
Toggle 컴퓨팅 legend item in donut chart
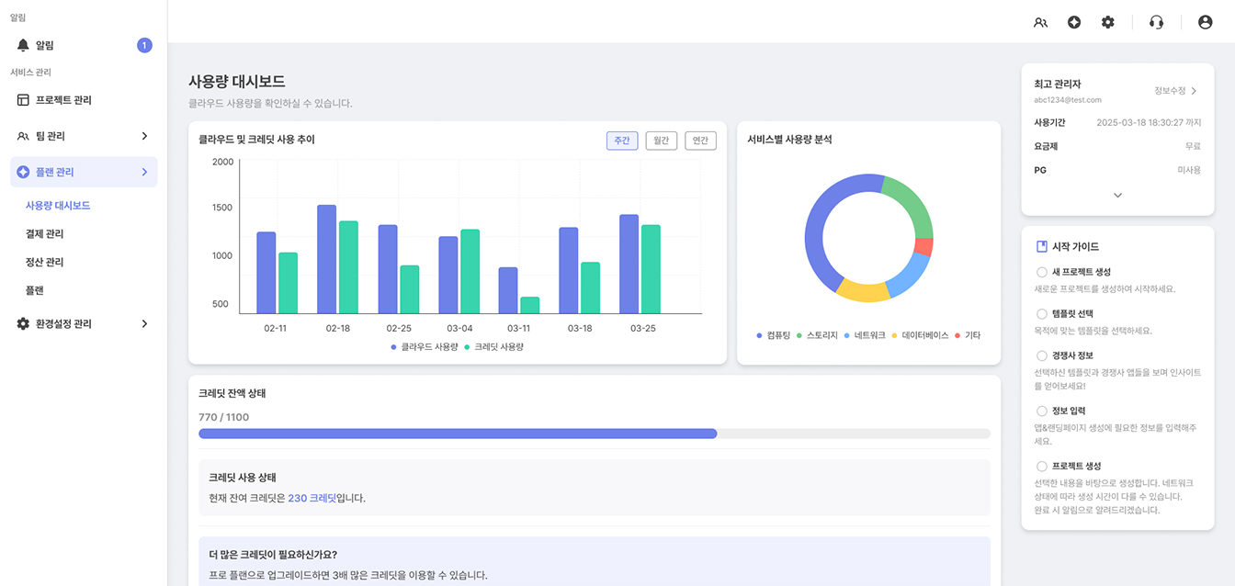tap(773, 335)
